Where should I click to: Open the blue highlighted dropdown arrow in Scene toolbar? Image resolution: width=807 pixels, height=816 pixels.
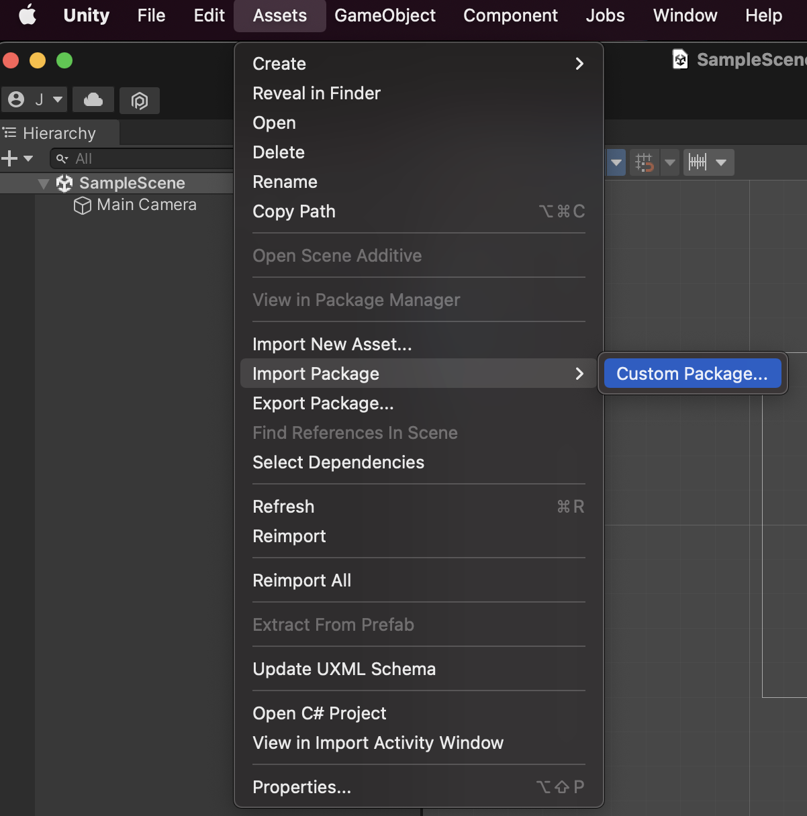(616, 162)
